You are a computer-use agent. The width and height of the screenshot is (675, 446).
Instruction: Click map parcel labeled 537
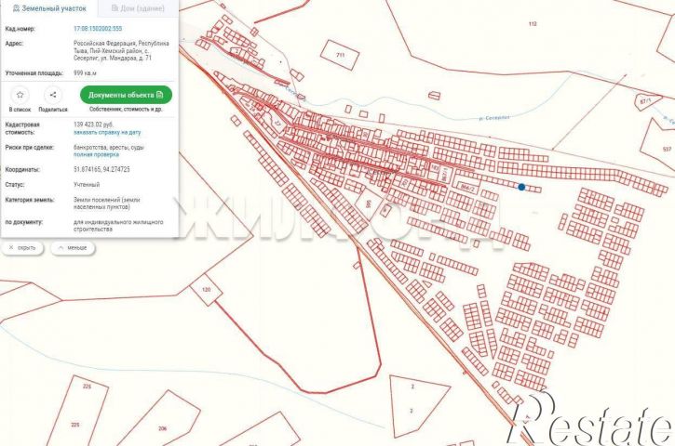click(667, 149)
